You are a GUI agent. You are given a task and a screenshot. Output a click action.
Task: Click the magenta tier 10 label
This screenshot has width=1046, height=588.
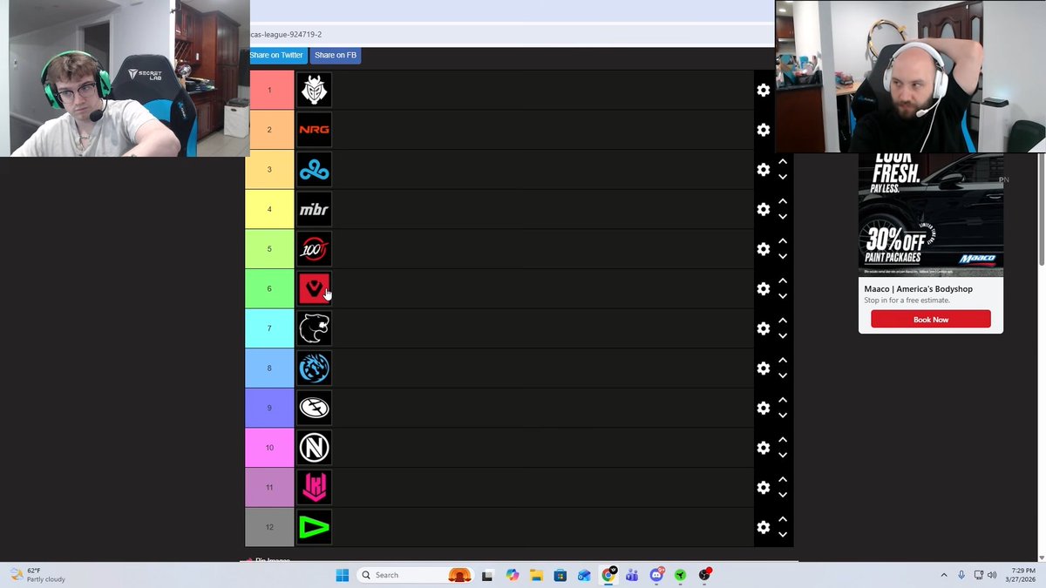[x=269, y=448]
